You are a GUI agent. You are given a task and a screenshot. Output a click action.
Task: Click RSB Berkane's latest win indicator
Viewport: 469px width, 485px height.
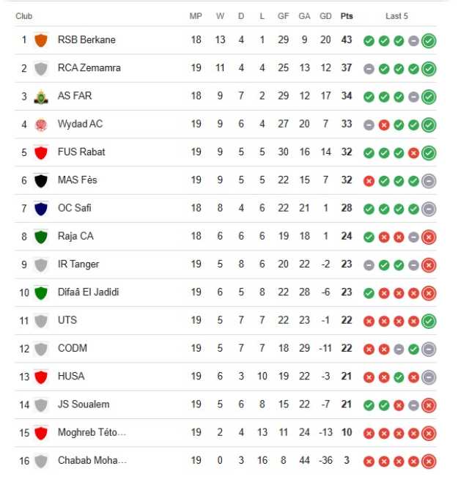429,41
